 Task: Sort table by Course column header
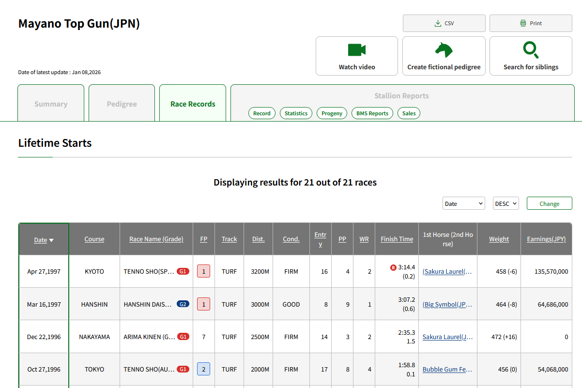click(94, 239)
